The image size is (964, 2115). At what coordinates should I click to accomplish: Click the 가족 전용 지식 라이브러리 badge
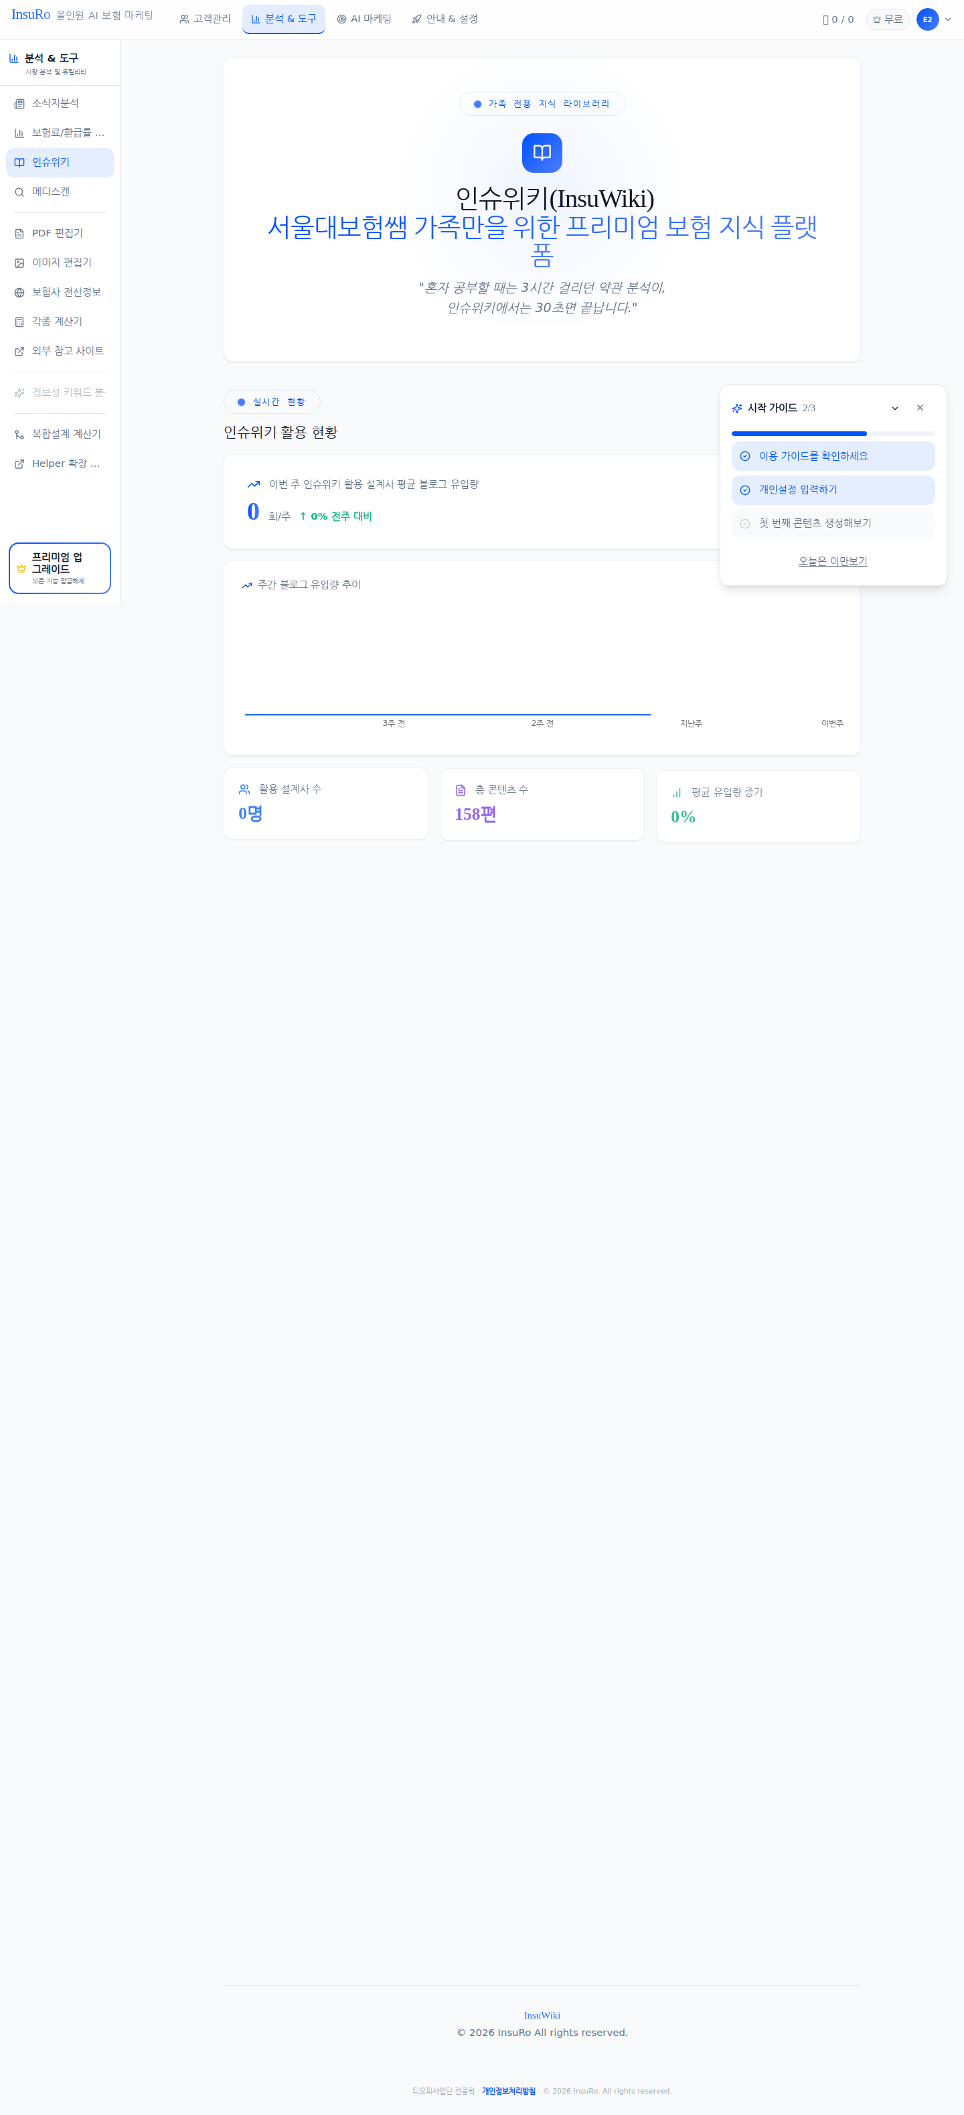542,104
